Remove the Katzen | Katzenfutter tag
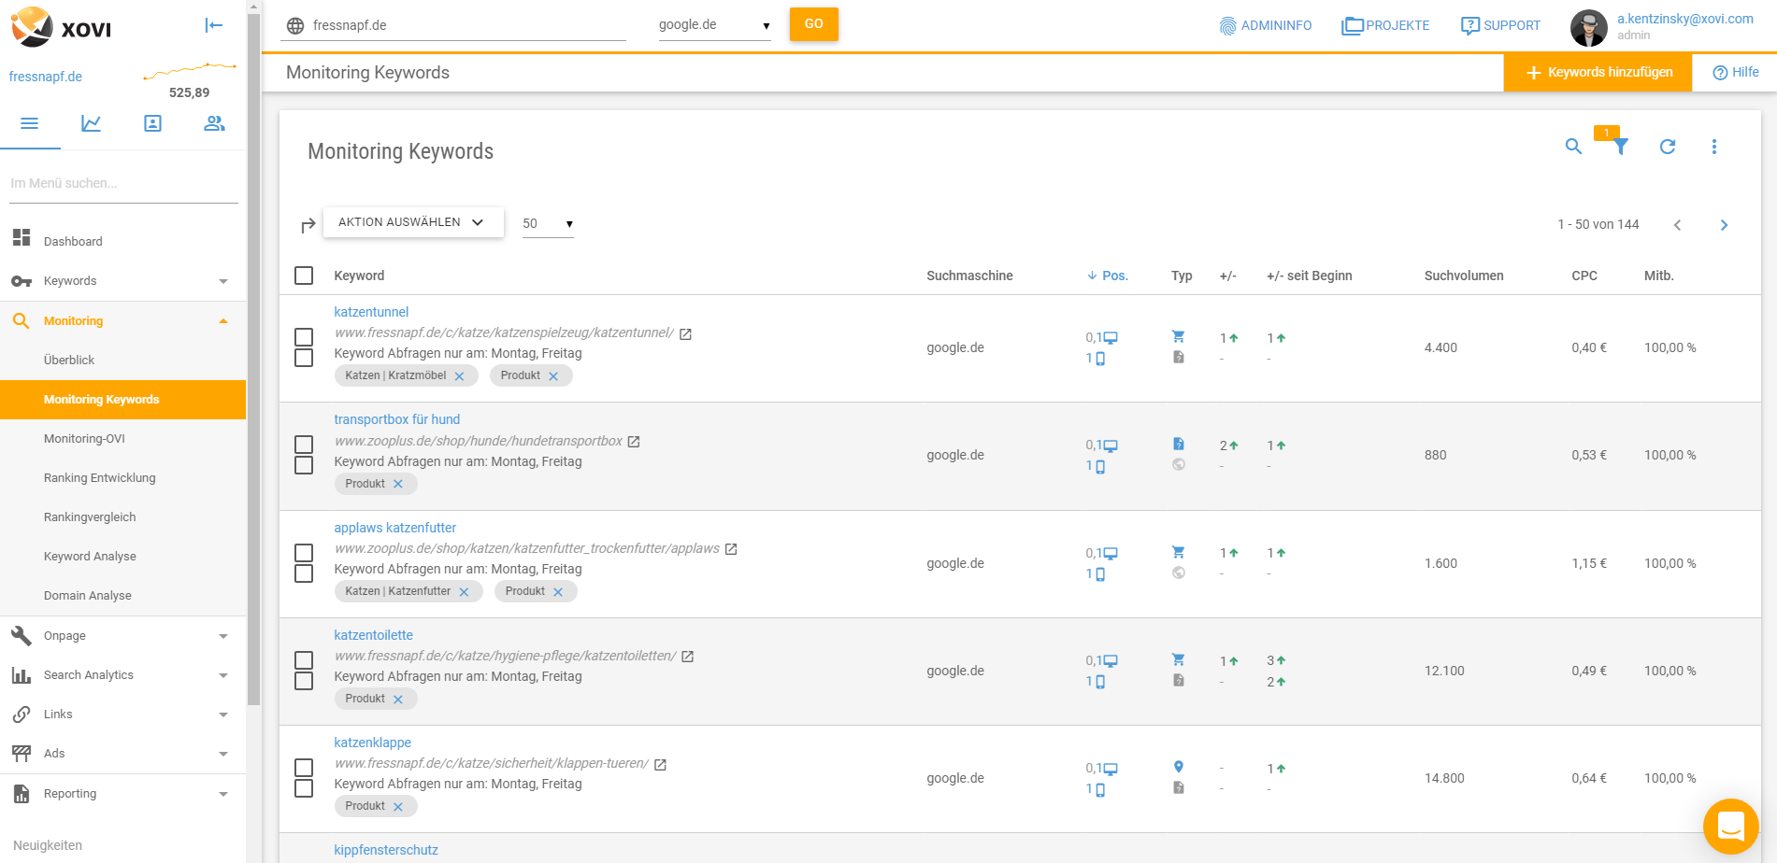This screenshot has height=863, width=1777. click(464, 592)
